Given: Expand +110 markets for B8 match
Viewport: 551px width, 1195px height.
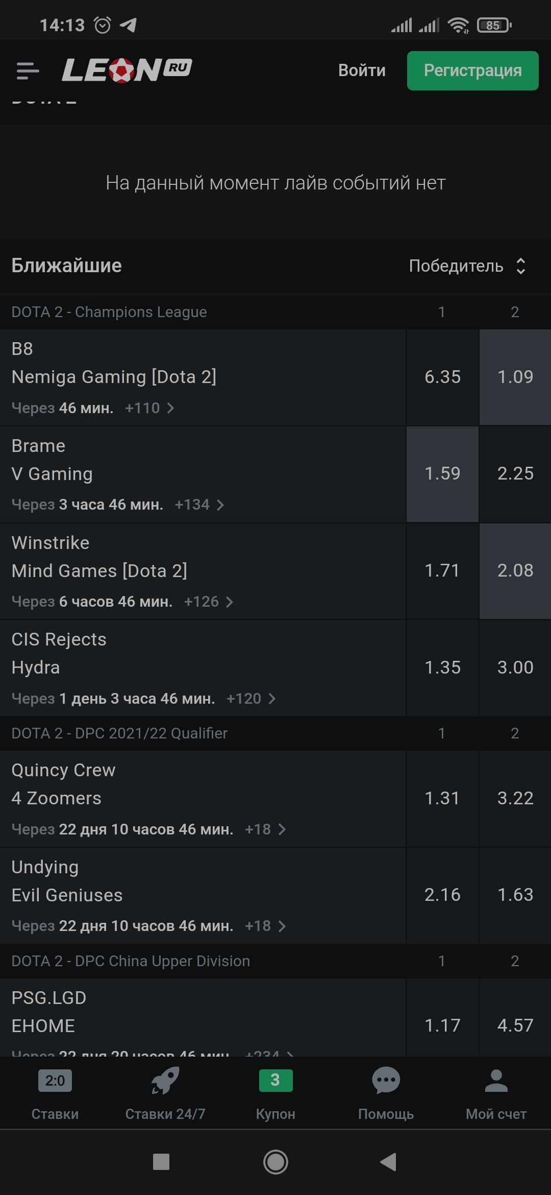Looking at the screenshot, I should point(149,408).
